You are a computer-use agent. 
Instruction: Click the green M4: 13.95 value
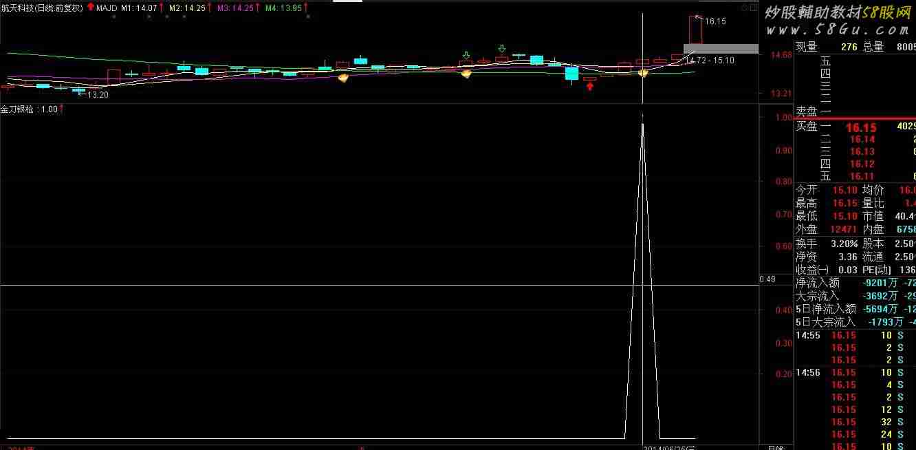pos(283,8)
